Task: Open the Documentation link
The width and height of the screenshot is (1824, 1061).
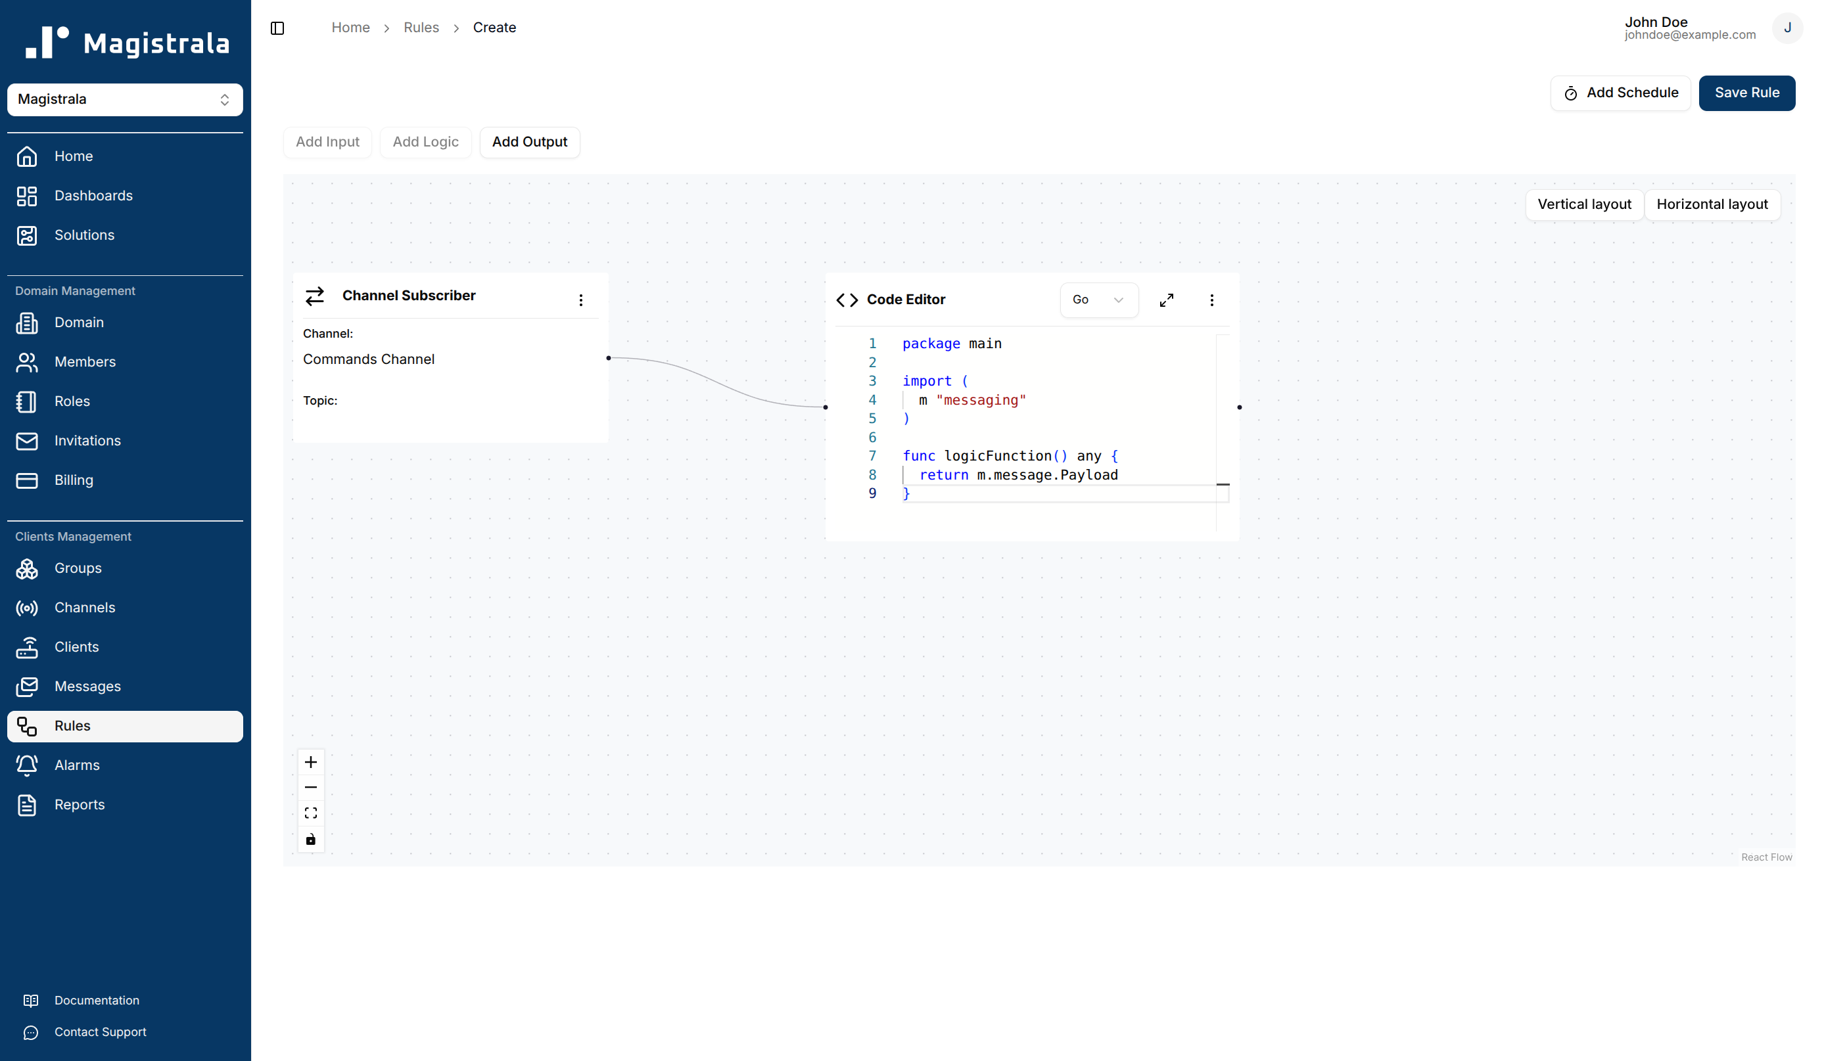Action: click(97, 1001)
